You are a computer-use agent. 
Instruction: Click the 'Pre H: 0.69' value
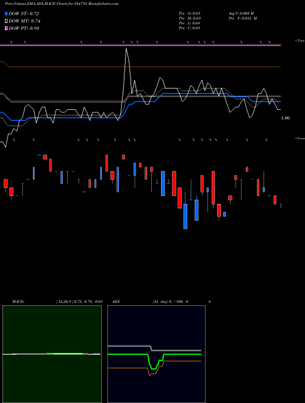point(190,18)
